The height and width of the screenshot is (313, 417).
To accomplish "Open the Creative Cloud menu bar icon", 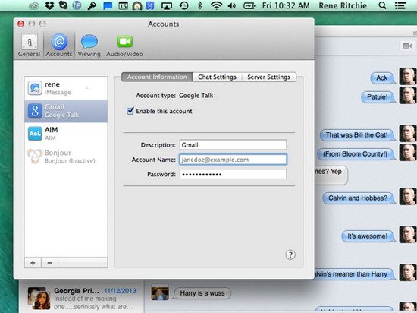I will click(34, 6).
